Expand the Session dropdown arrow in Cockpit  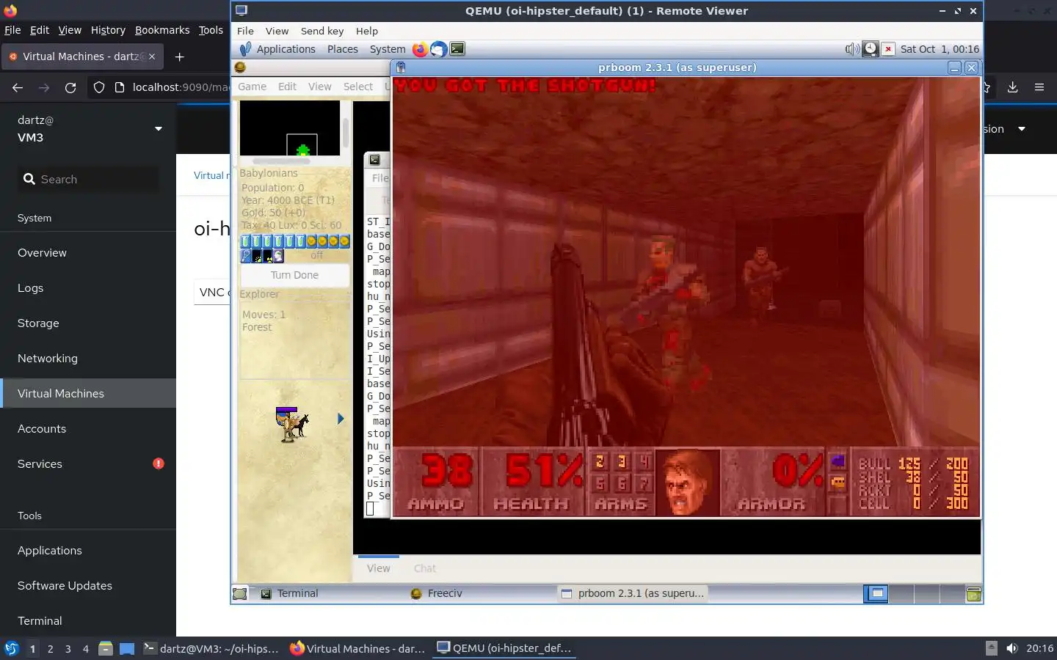tap(1021, 129)
